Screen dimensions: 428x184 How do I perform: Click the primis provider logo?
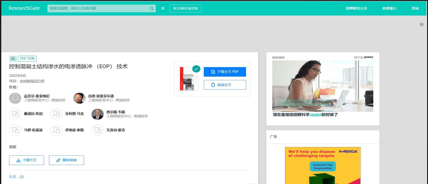[368, 57]
